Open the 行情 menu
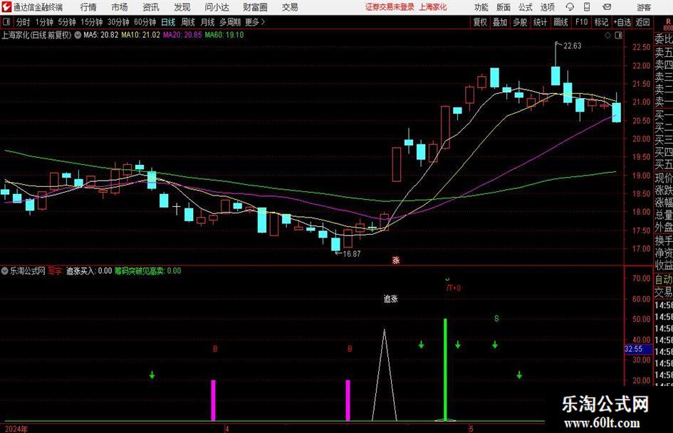The width and height of the screenshot is (673, 433). coord(88,7)
